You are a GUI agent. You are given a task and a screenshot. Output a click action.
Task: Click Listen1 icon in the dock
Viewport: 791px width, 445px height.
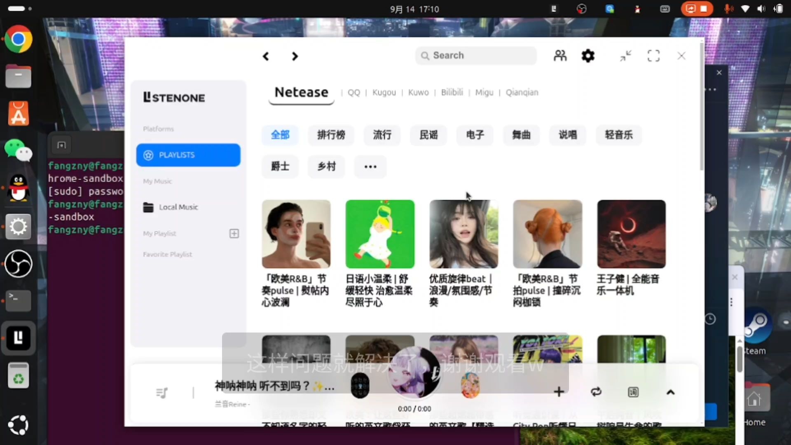18,338
